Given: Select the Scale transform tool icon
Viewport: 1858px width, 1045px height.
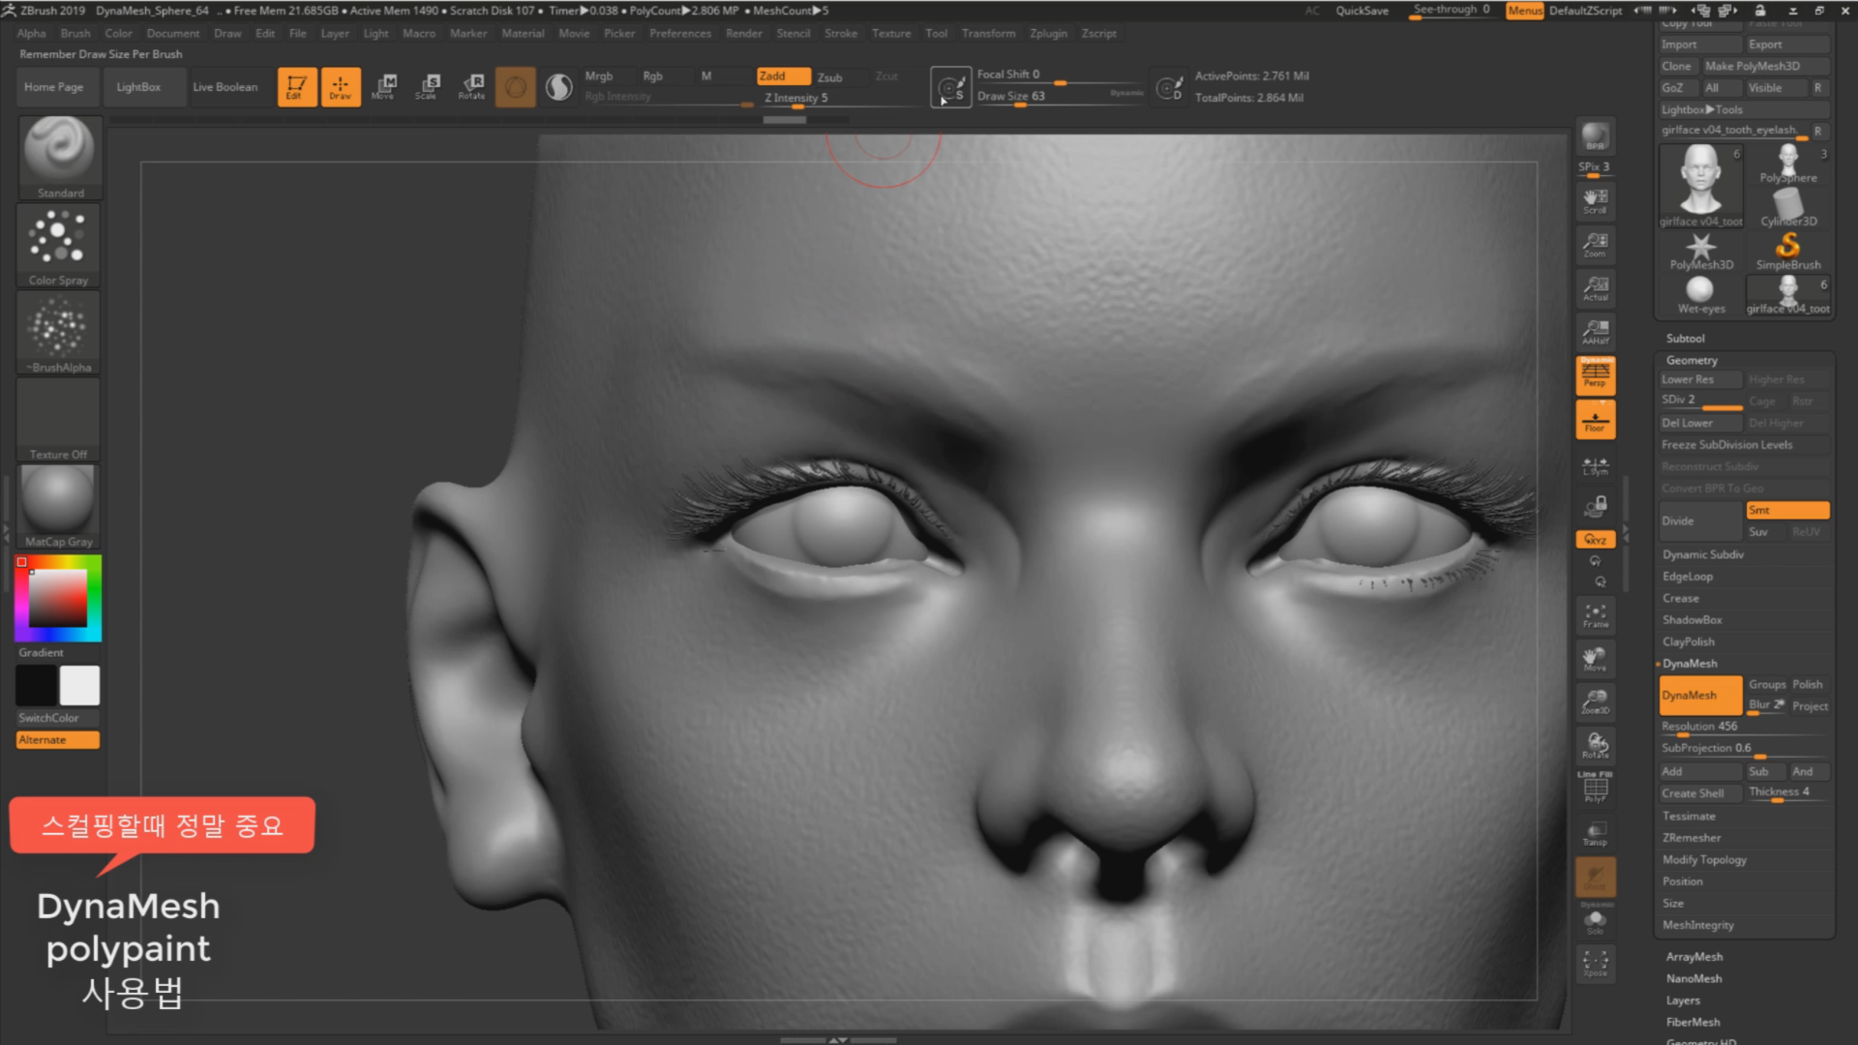Looking at the screenshot, I should (x=427, y=86).
